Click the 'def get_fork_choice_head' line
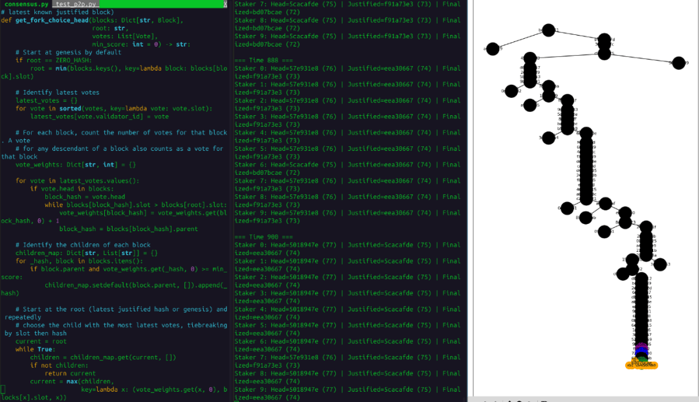This screenshot has height=402, width=699. coord(92,20)
